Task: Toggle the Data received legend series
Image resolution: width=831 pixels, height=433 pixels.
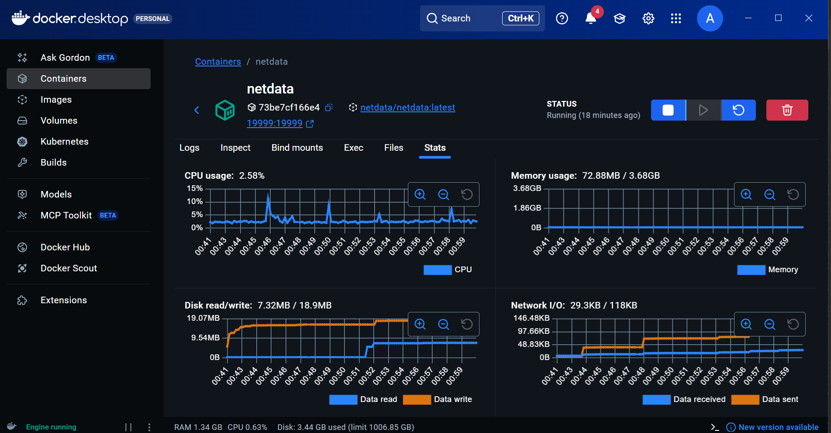Action: coord(684,399)
